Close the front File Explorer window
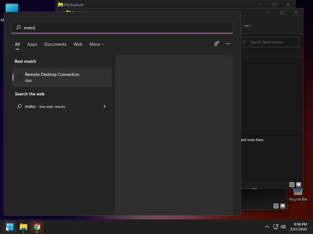This screenshot has width=313, height=234. coord(296,12)
